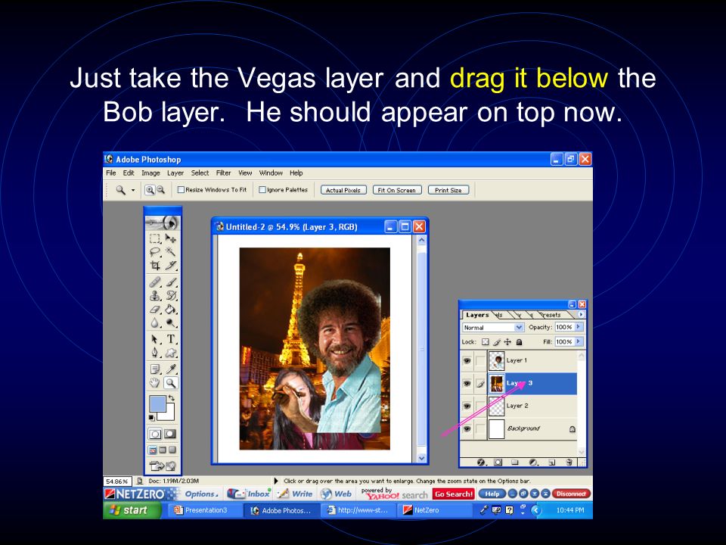Select the Path Selection tool
Image resolution: width=726 pixels, height=545 pixels.
pyautogui.click(x=155, y=339)
